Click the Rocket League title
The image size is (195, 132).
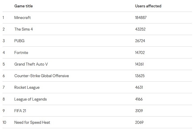[x=27, y=88]
